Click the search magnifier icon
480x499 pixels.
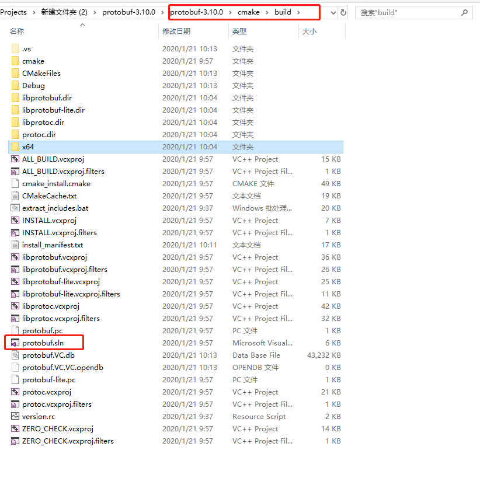pos(464,12)
